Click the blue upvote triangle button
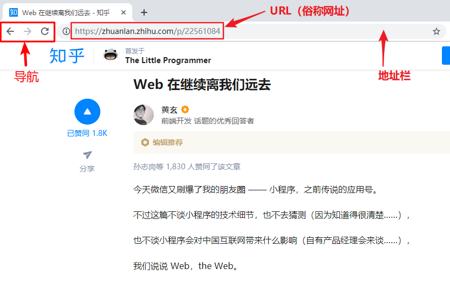This screenshot has width=450, height=282. 87,112
